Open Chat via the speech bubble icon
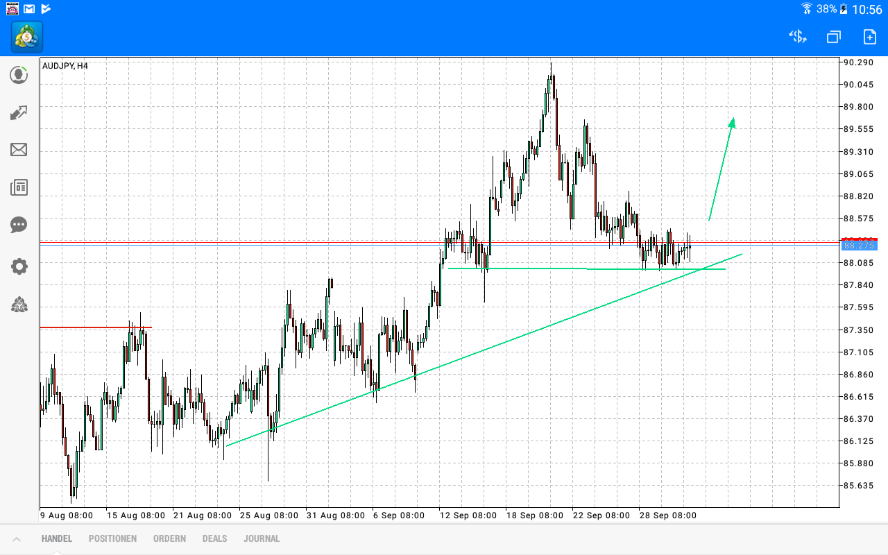The height and width of the screenshot is (555, 888). pyautogui.click(x=19, y=225)
